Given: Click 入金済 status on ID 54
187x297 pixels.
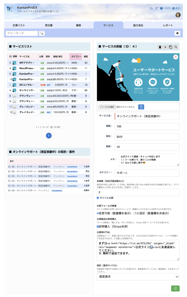Looking at the screenshot, I should (87, 181).
